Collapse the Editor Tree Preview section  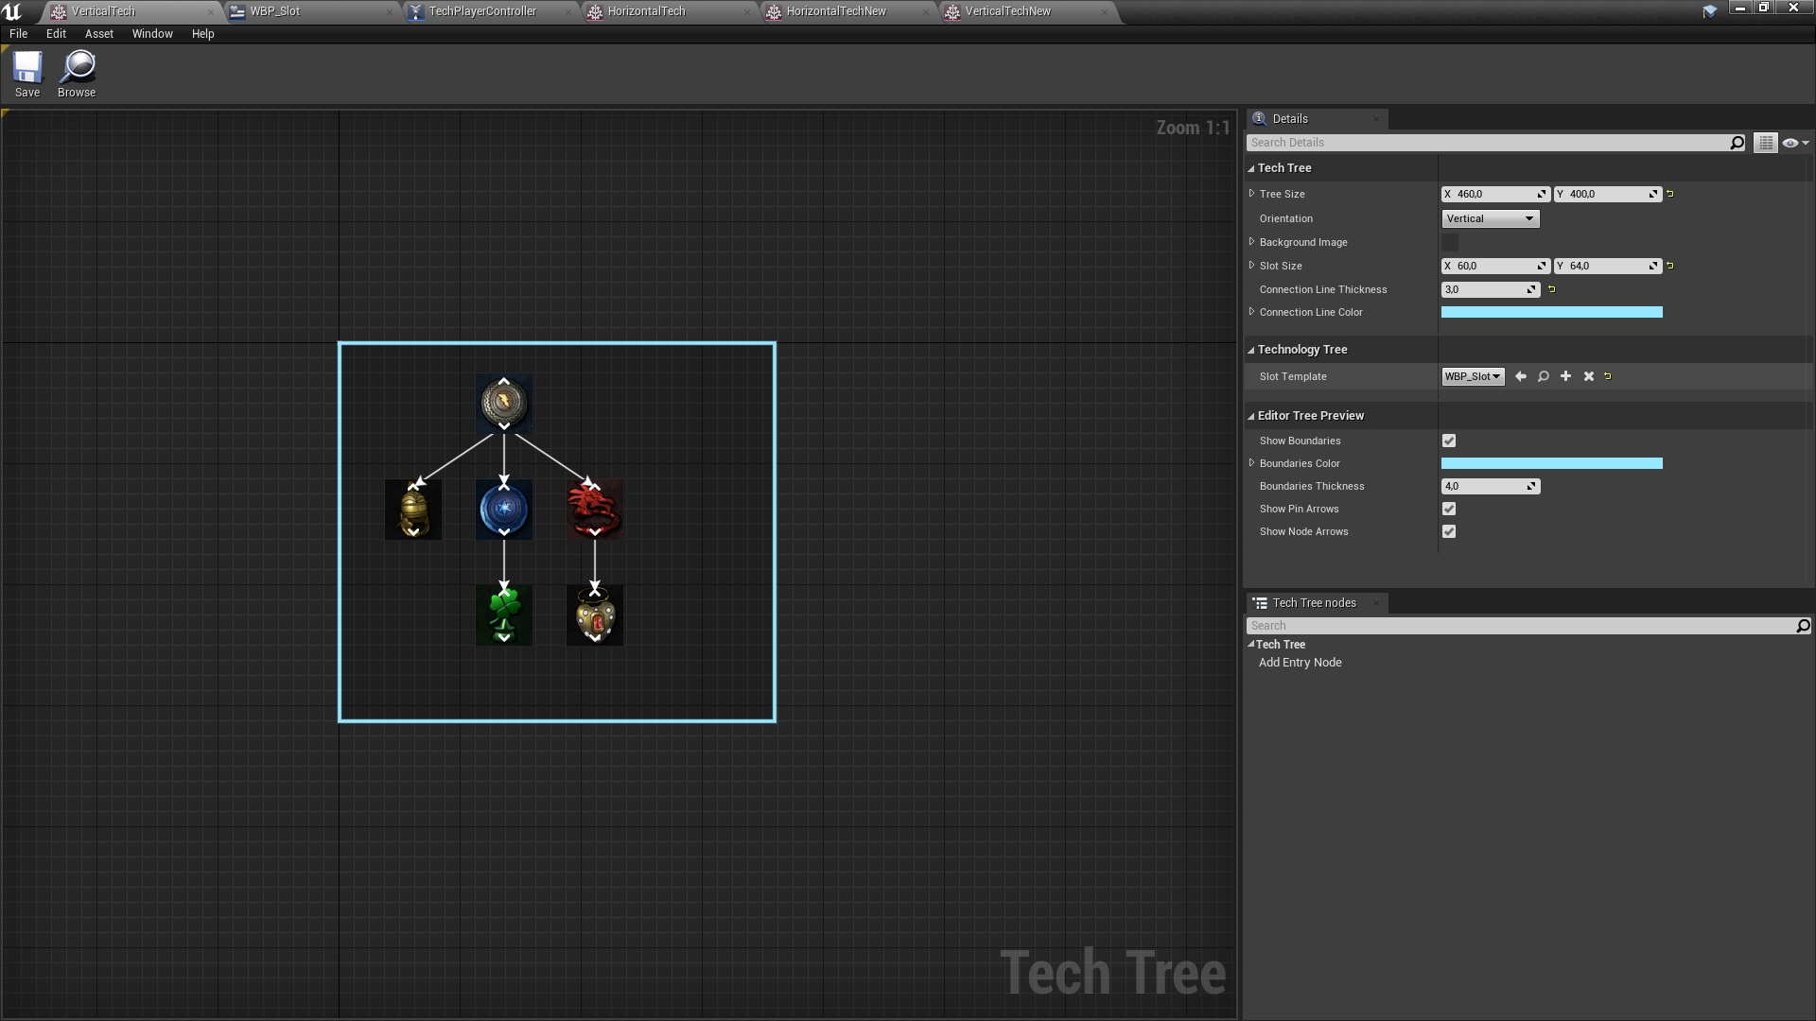coord(1252,415)
